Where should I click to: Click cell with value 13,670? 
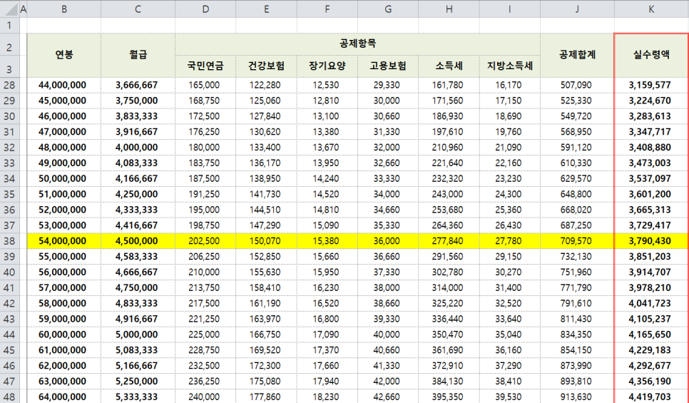tap(327, 147)
